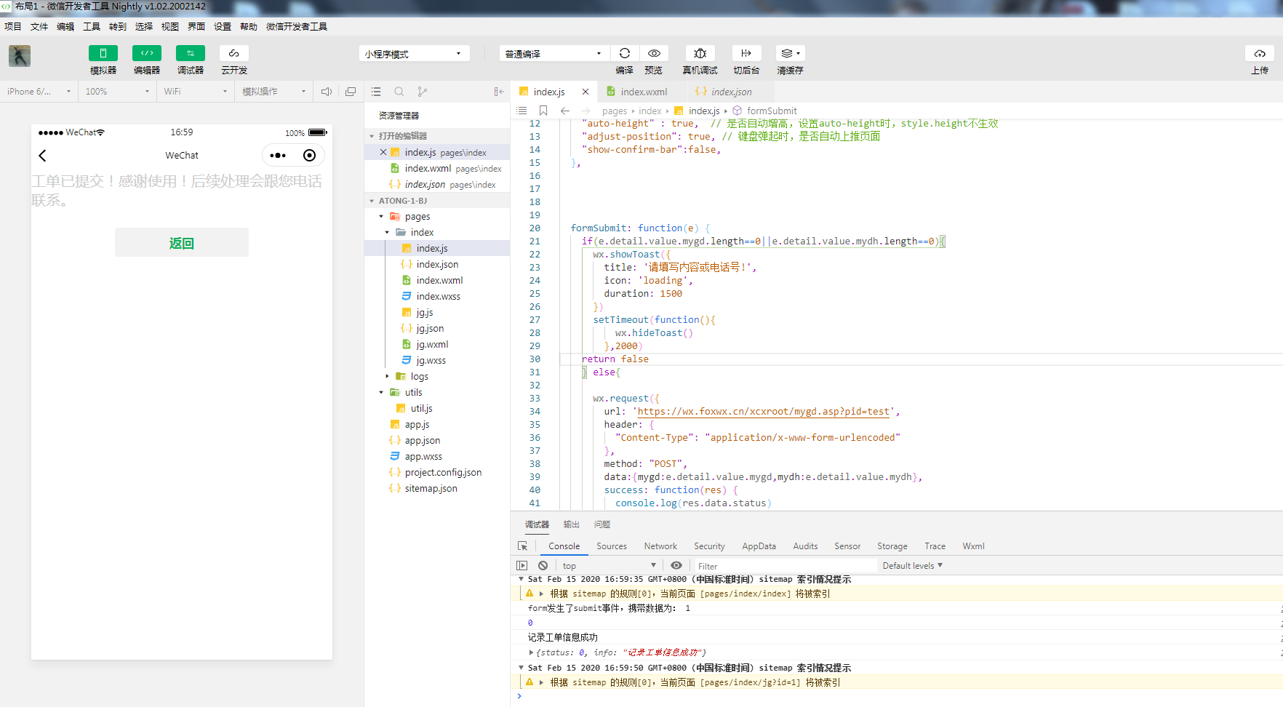
Task: Click the source control branch icon
Action: pyautogui.click(x=423, y=92)
